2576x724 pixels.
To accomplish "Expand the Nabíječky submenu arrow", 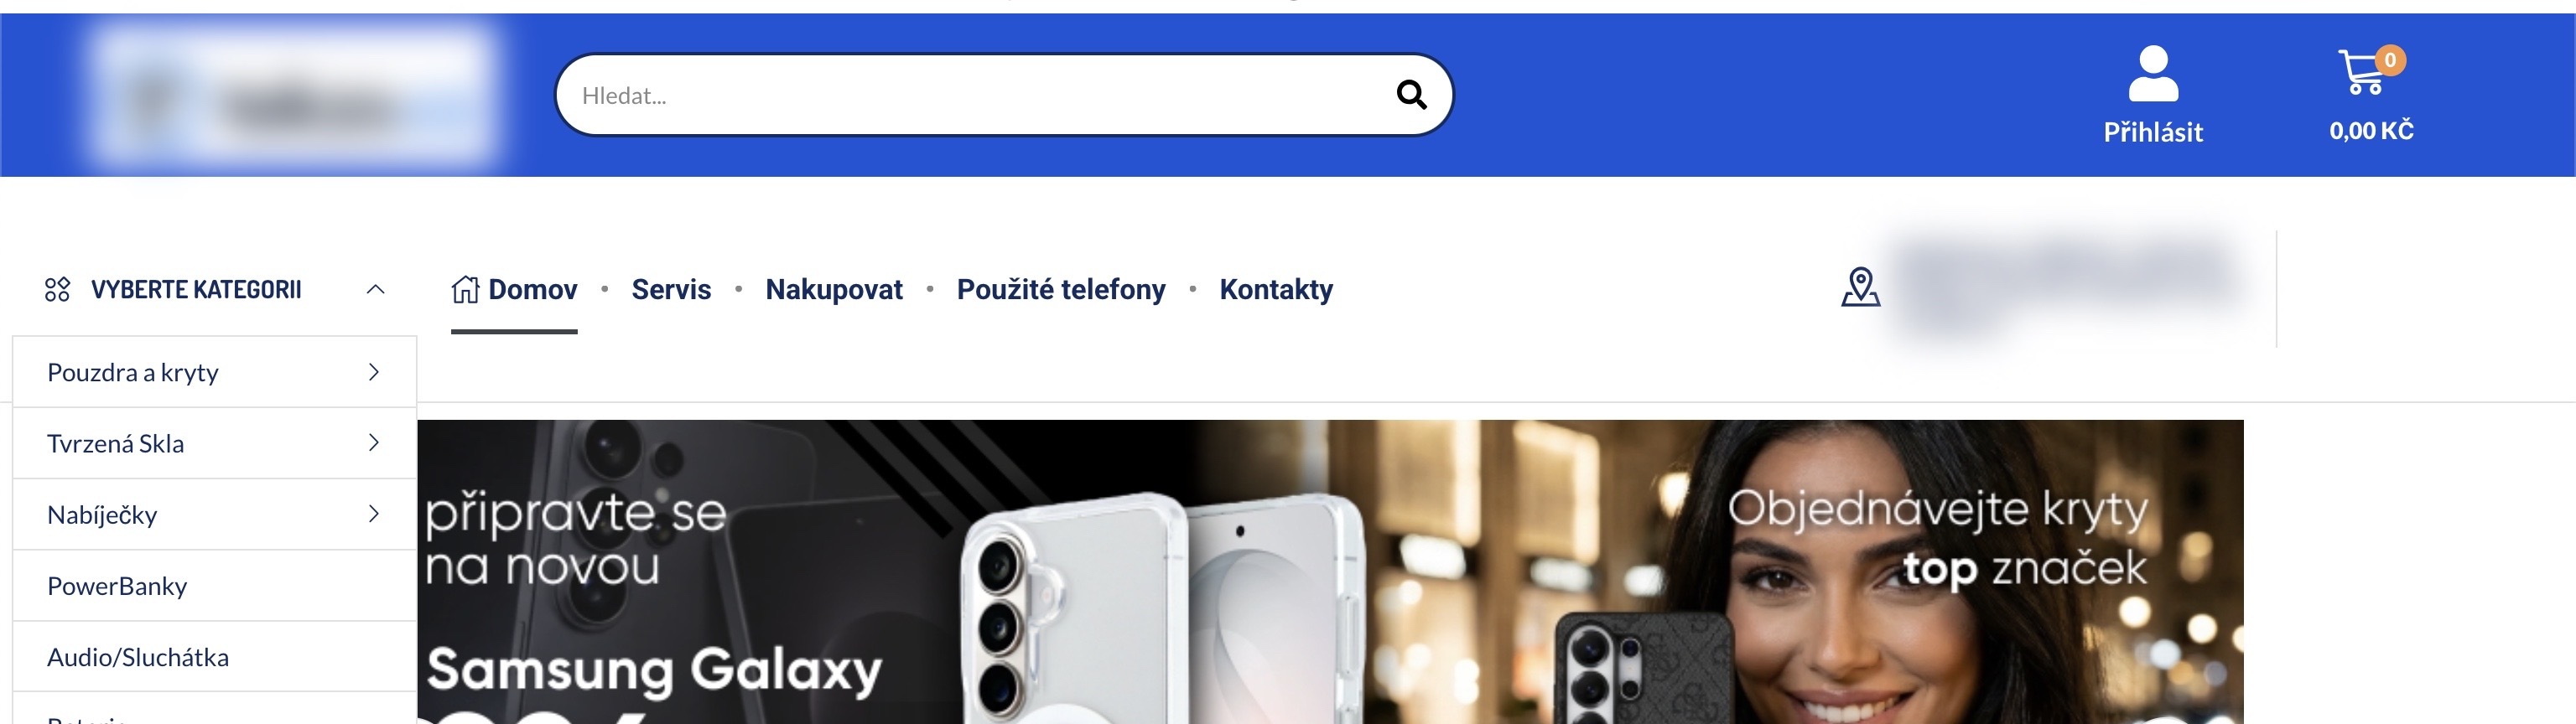I will coord(374,514).
